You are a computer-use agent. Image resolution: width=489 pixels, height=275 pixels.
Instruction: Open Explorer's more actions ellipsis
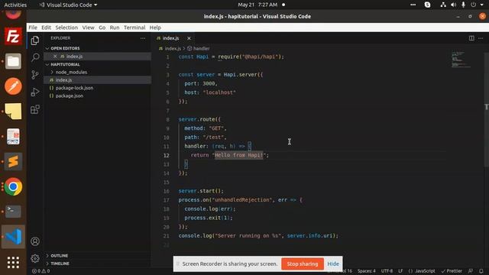coord(143,38)
